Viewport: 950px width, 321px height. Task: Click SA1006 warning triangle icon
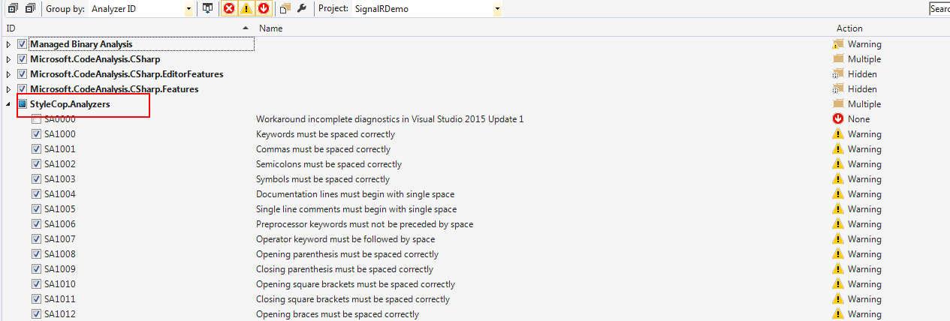click(838, 224)
